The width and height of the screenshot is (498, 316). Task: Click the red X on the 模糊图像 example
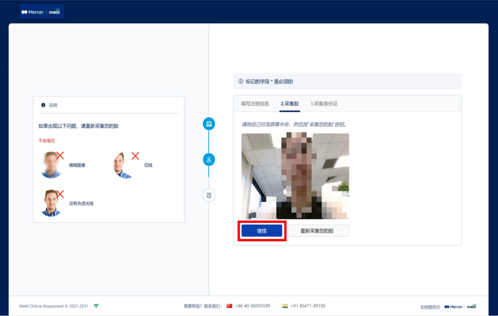60,156
